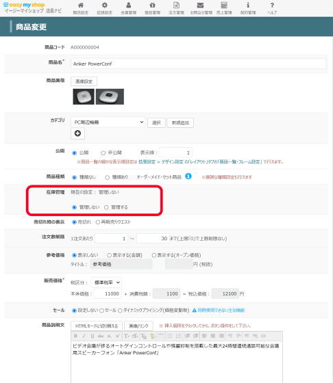The width and height of the screenshot is (333, 383).
Task: Insert numbered list in description editor
Action: click(x=178, y=336)
